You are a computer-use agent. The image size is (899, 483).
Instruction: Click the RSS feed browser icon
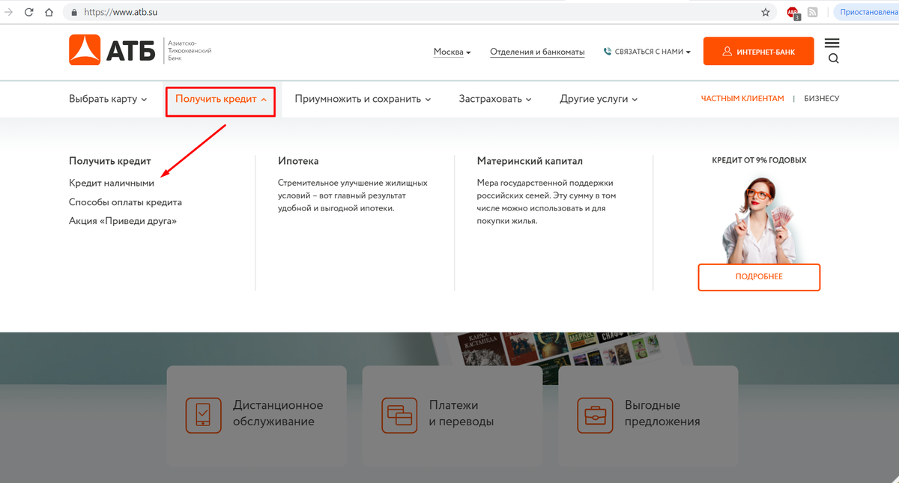(813, 12)
